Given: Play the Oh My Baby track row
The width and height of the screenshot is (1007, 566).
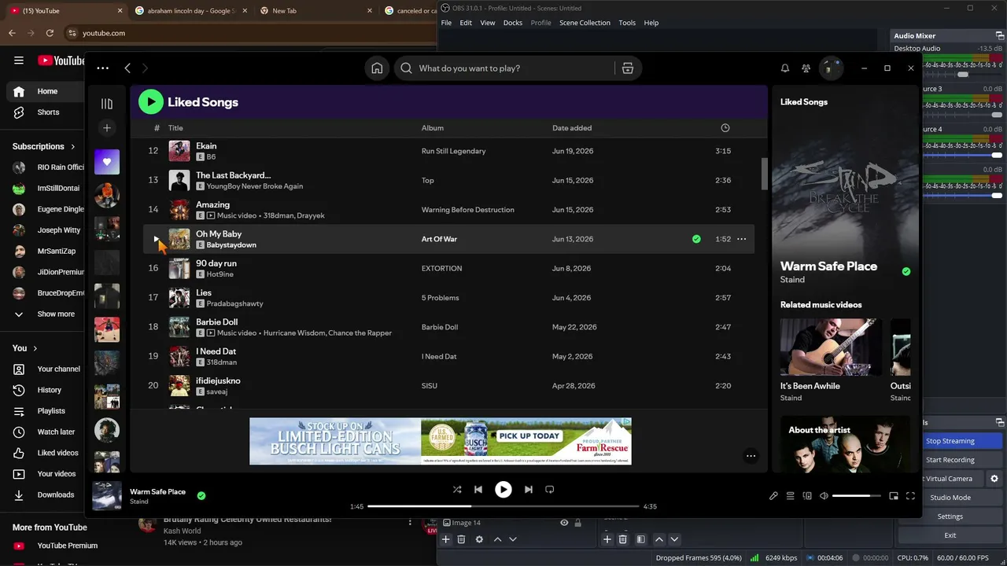Looking at the screenshot, I should (x=157, y=239).
